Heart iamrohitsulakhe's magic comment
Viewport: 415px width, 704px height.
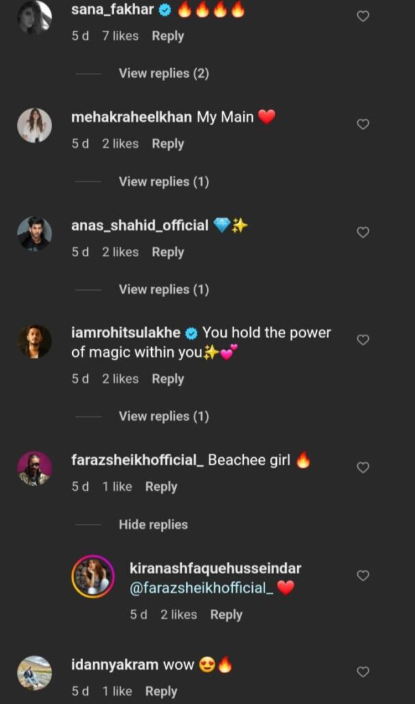[363, 340]
